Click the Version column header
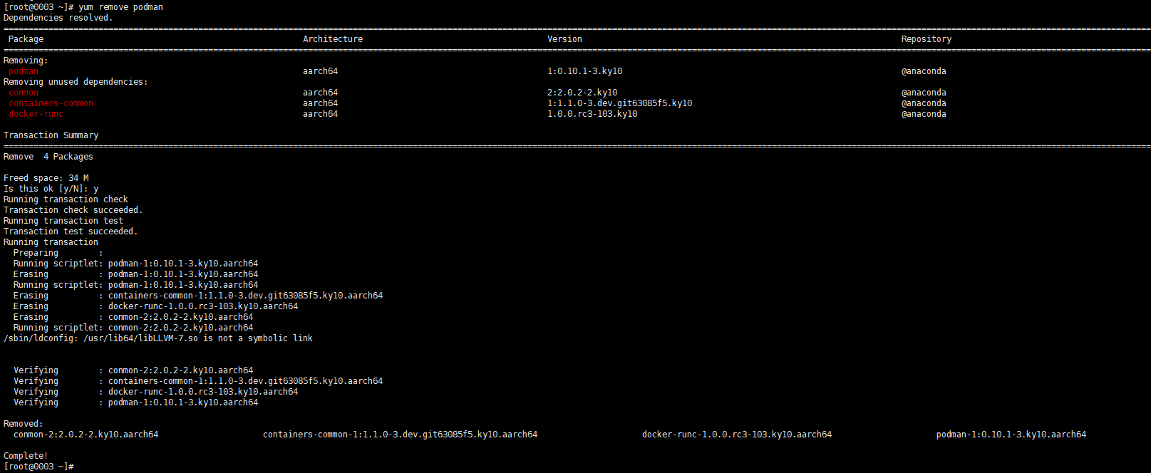 [x=564, y=39]
